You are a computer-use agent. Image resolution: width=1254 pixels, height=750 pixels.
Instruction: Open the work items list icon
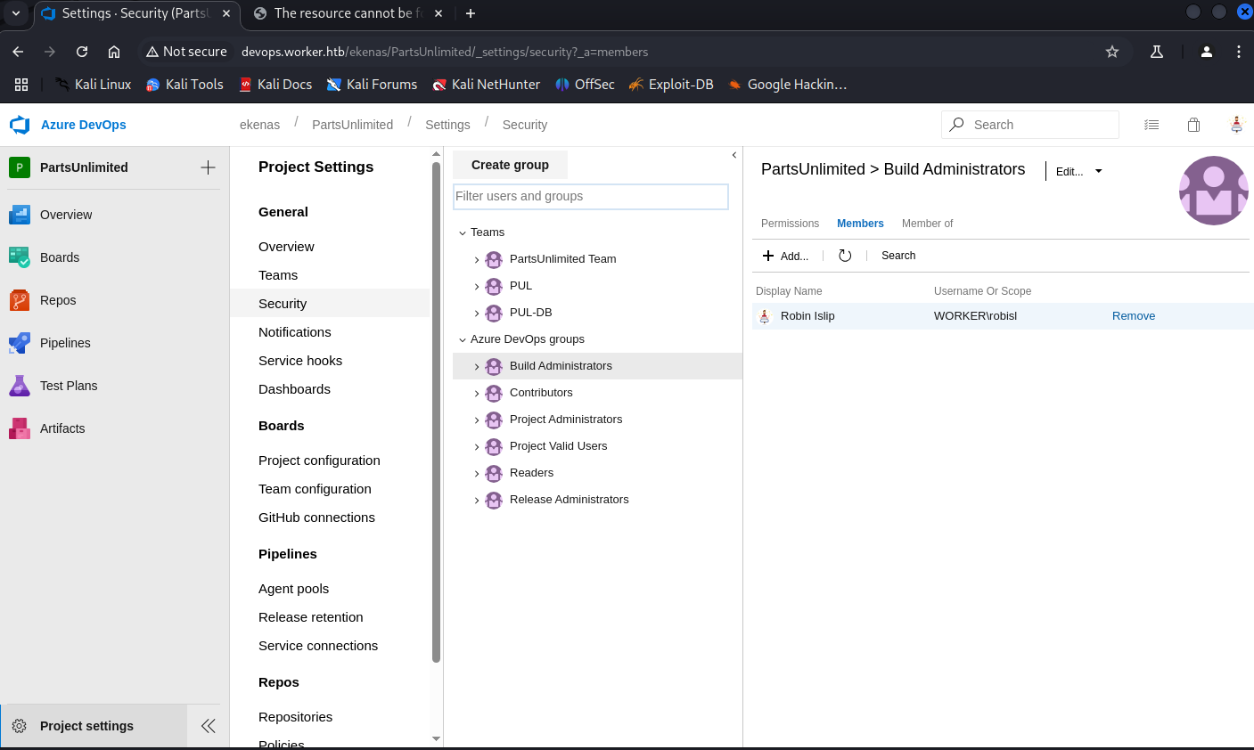click(x=1152, y=125)
